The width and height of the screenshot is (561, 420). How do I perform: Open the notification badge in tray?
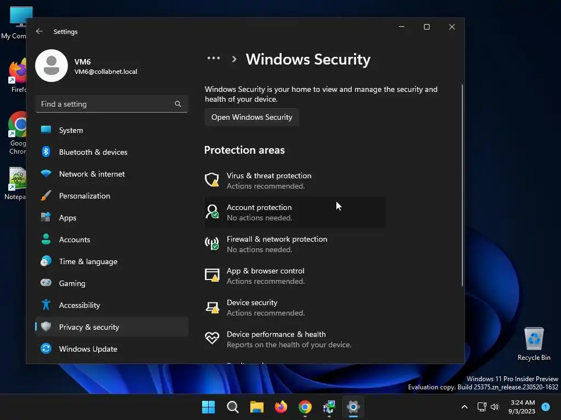click(x=546, y=407)
